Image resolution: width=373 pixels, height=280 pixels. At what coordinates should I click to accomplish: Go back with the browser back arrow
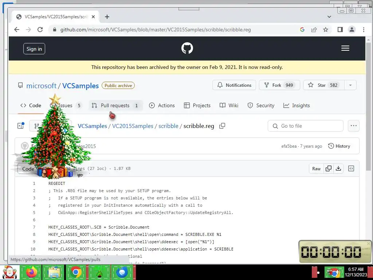tap(17, 30)
